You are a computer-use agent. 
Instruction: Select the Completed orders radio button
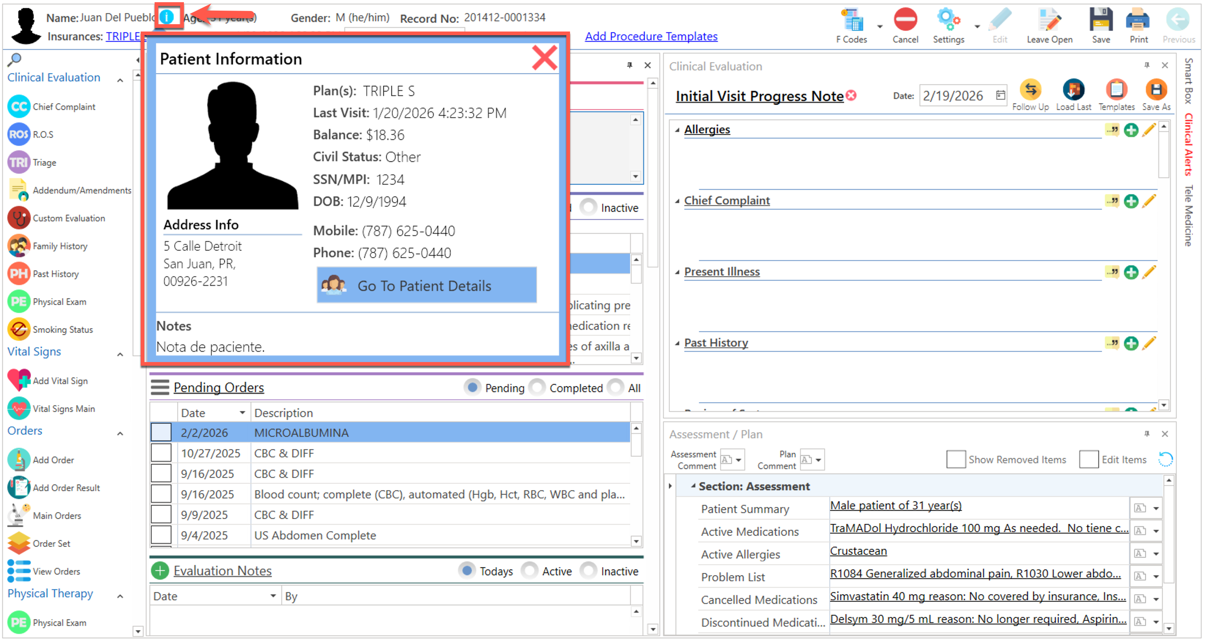click(x=537, y=388)
